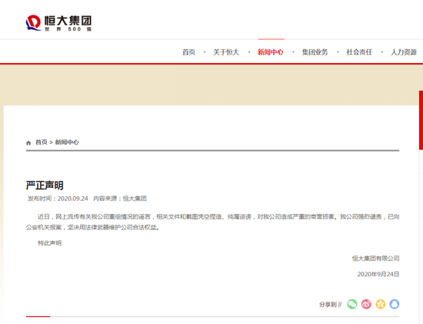Open the 社会责任 menu item
423x324 pixels.
[x=359, y=52]
